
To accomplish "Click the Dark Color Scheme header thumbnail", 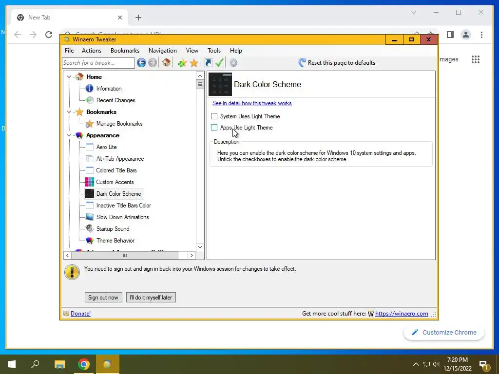I will [x=220, y=84].
